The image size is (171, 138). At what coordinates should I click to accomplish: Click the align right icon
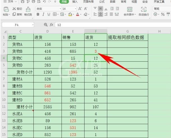point(106,14)
